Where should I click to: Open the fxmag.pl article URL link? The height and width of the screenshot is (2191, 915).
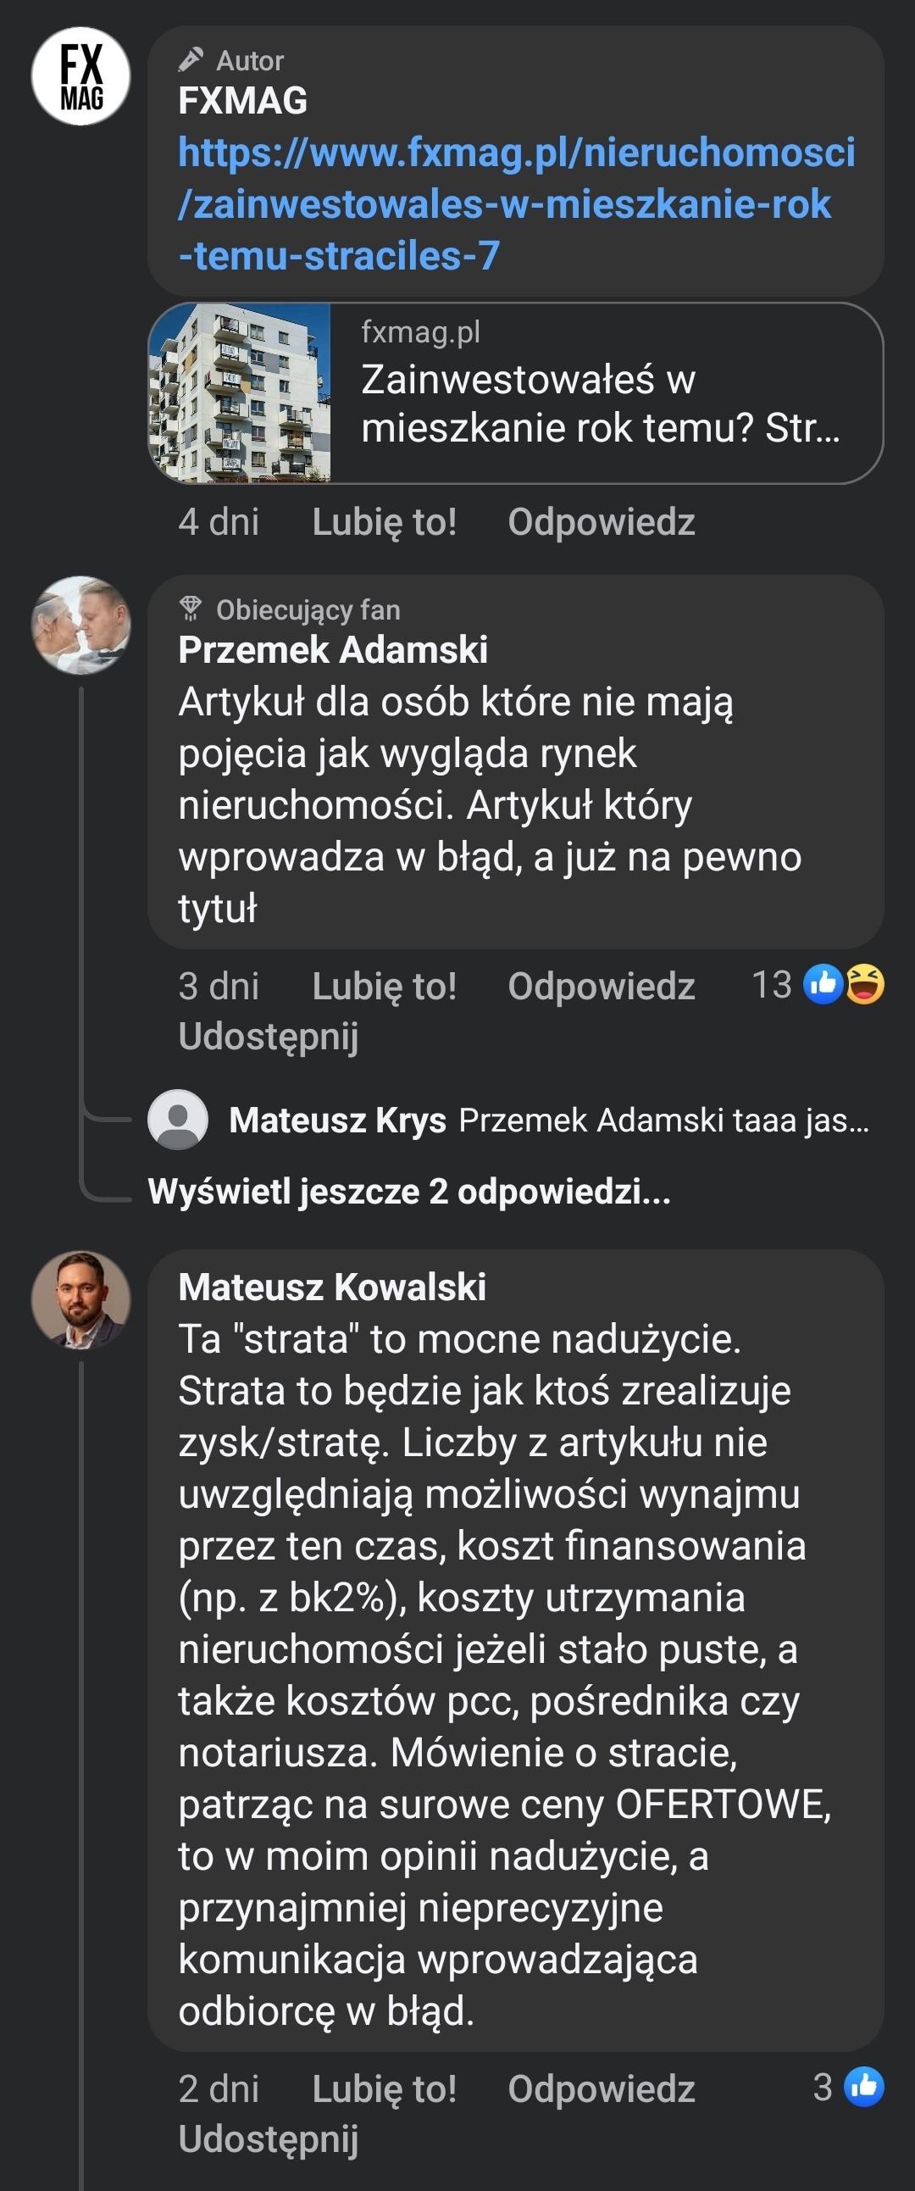click(x=515, y=204)
